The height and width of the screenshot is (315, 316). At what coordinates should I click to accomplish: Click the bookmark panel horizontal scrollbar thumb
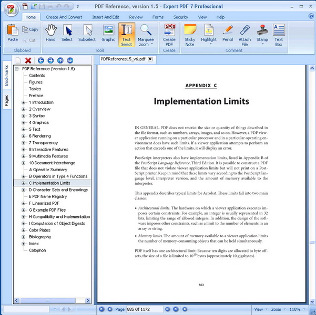(48, 301)
